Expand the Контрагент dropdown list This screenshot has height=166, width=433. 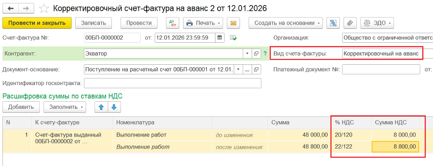pyautogui.click(x=246, y=54)
